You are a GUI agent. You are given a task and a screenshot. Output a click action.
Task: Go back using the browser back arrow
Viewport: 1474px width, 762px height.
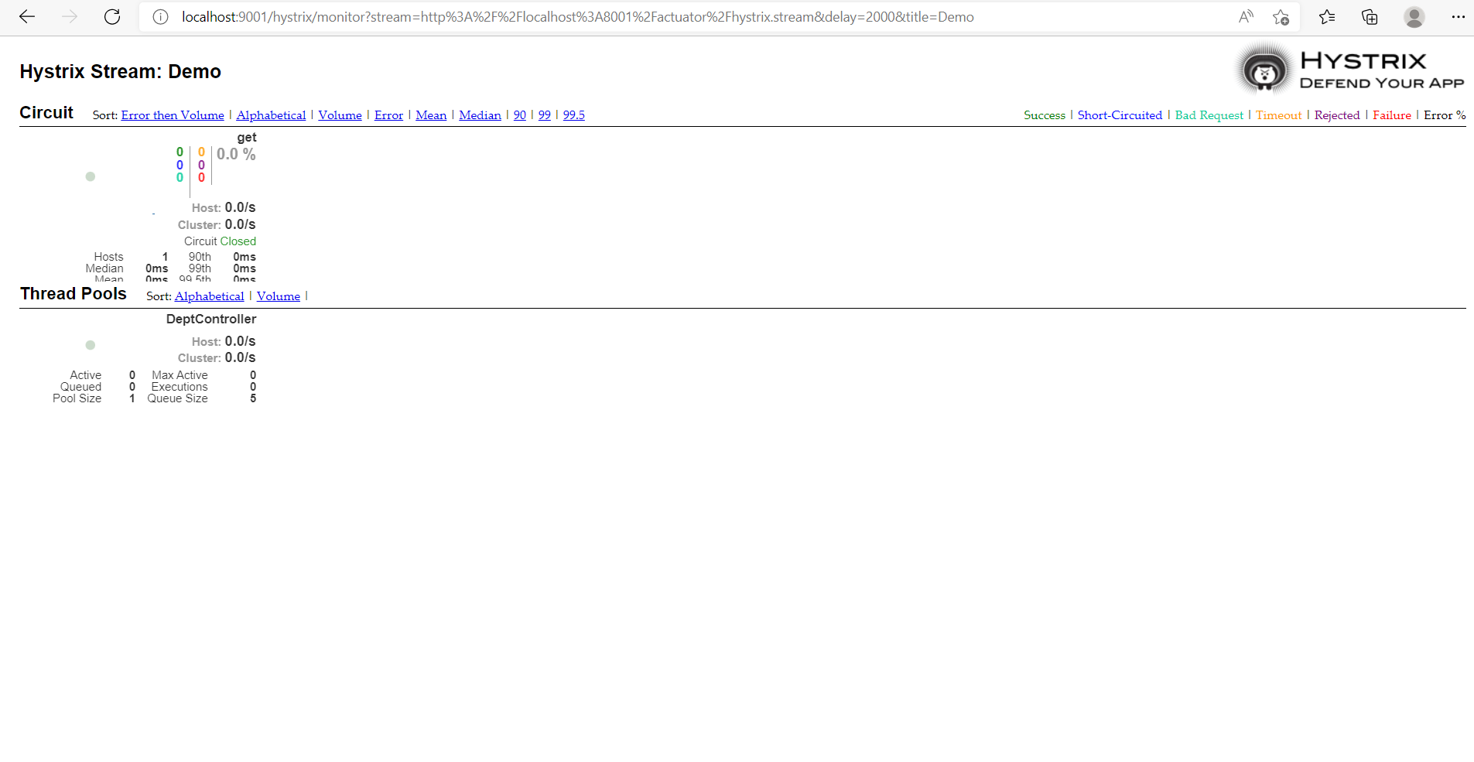[27, 17]
